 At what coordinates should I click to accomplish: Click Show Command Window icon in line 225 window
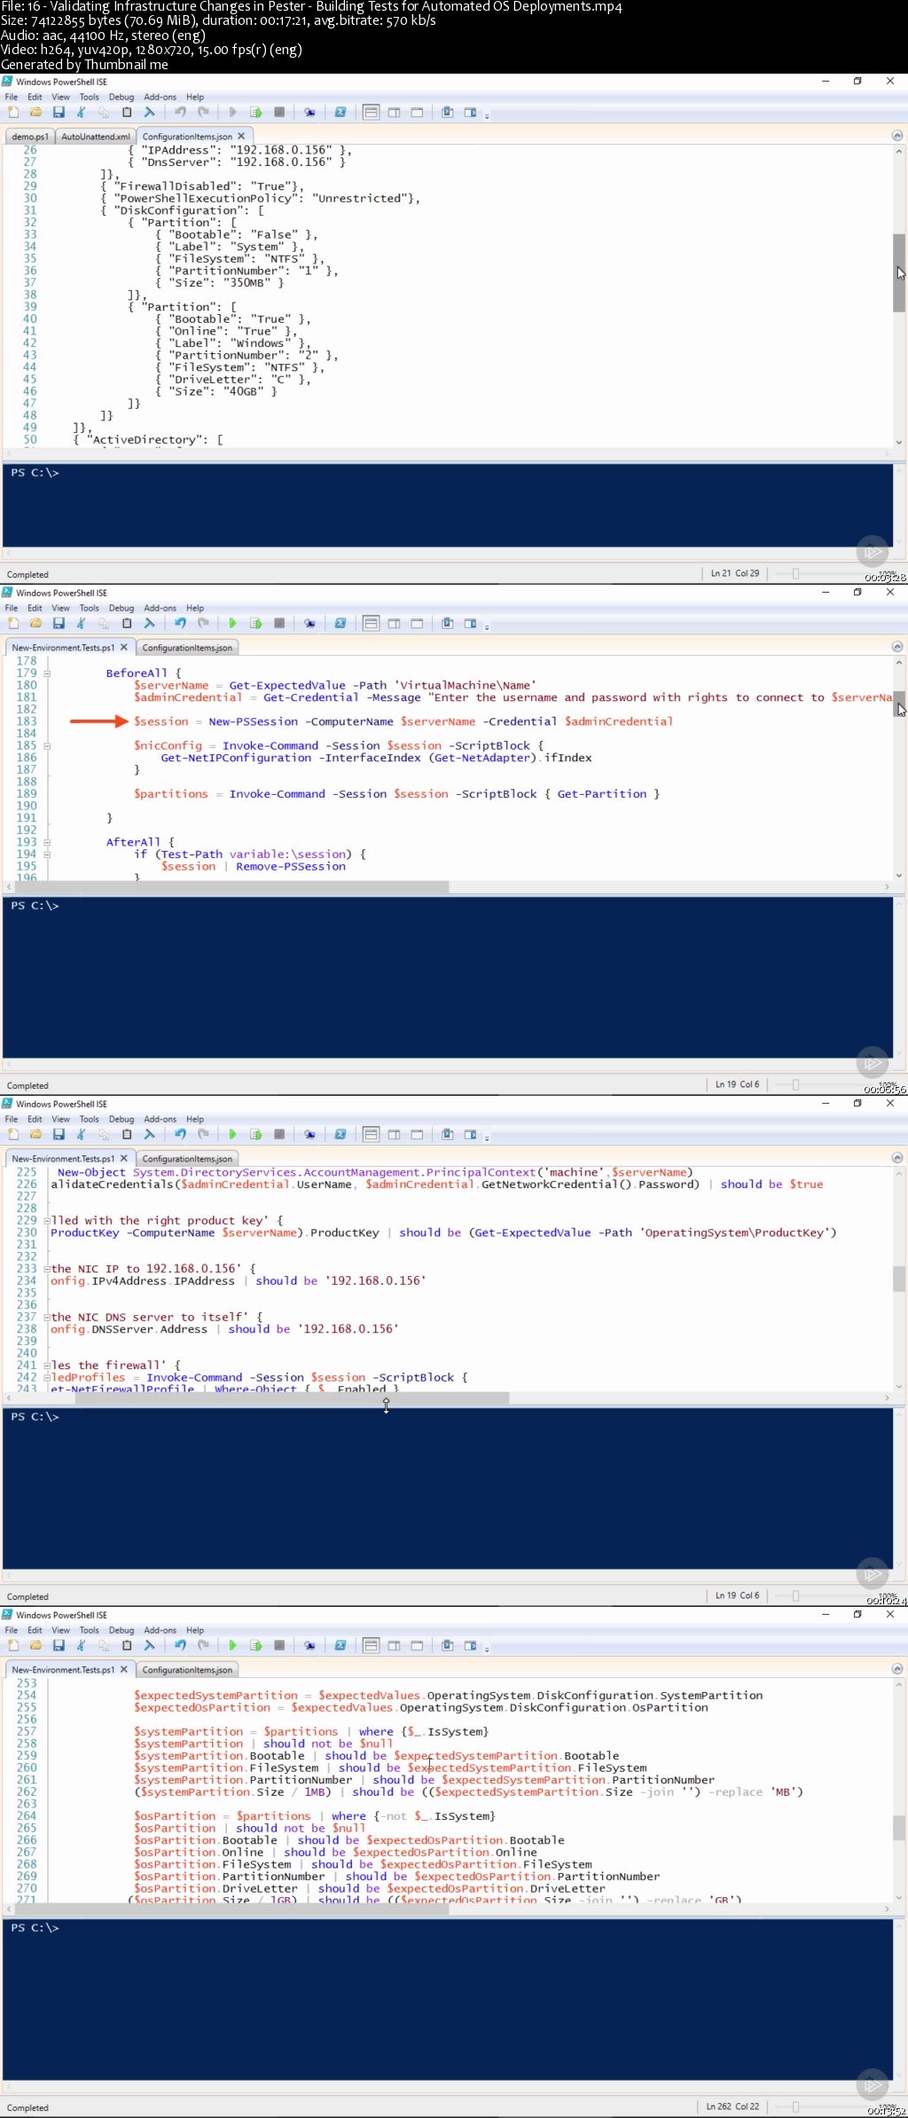coord(448,1135)
